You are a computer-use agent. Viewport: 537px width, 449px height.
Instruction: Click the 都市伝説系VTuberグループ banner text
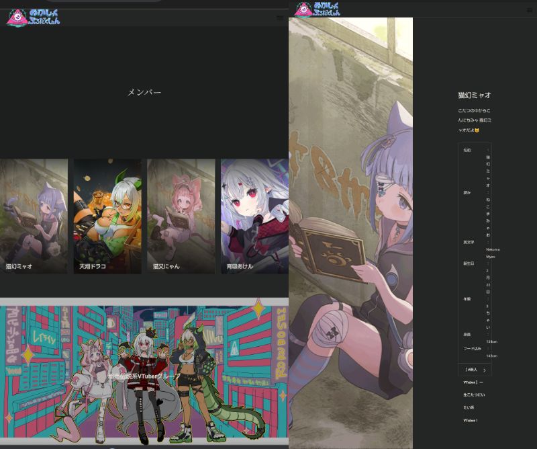click(144, 377)
